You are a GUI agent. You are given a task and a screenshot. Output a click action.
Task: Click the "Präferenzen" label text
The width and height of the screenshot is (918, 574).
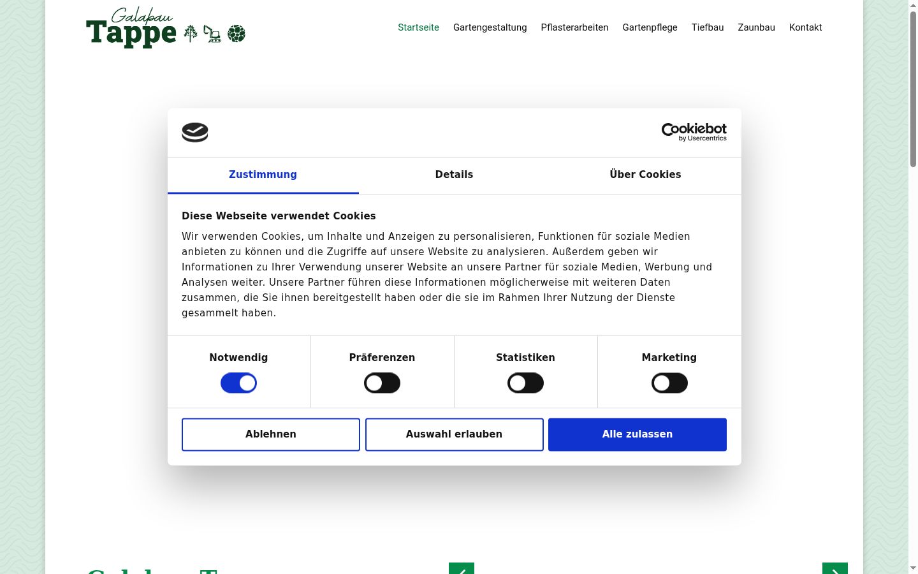tap(382, 358)
